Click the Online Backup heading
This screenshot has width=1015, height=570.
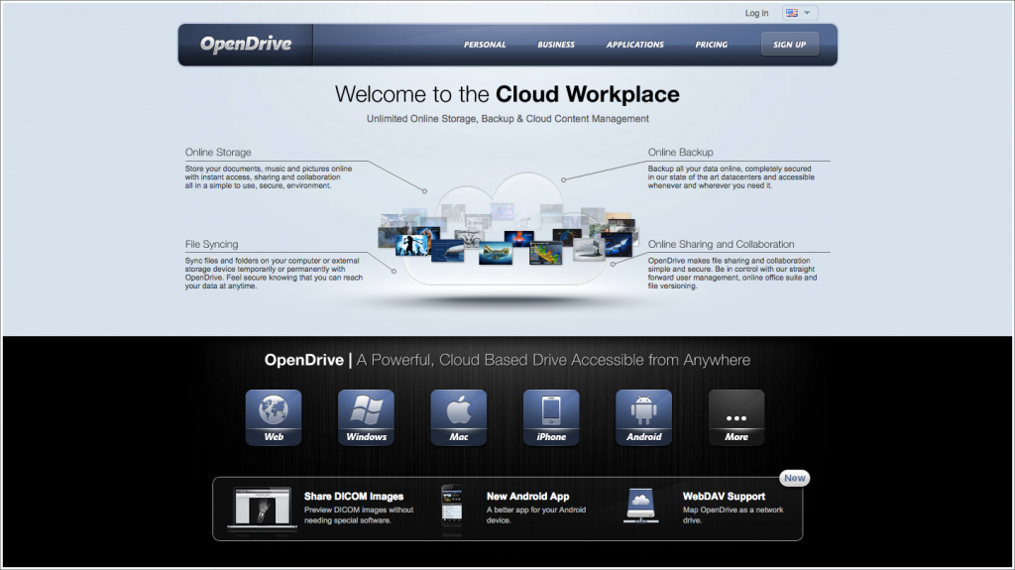coord(680,153)
